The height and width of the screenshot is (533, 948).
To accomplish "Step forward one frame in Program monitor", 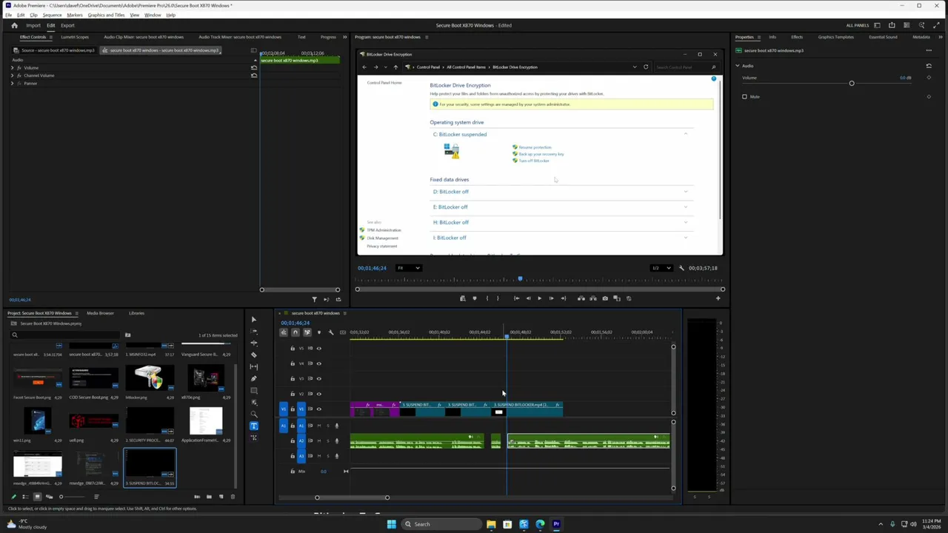I will click(551, 298).
